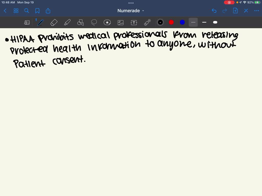Undo the last stroke
This screenshot has width=262, height=196.
point(214,11)
